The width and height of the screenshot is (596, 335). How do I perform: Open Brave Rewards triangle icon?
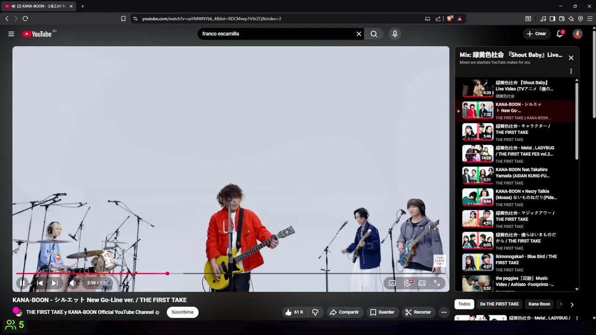(x=460, y=19)
